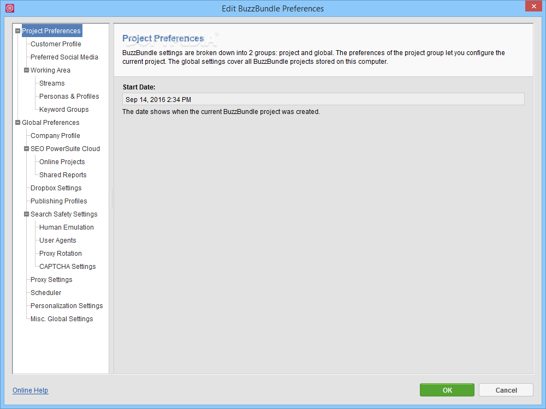Open Publishing Profiles settings
Viewport: 546px width, 409px height.
coord(58,201)
